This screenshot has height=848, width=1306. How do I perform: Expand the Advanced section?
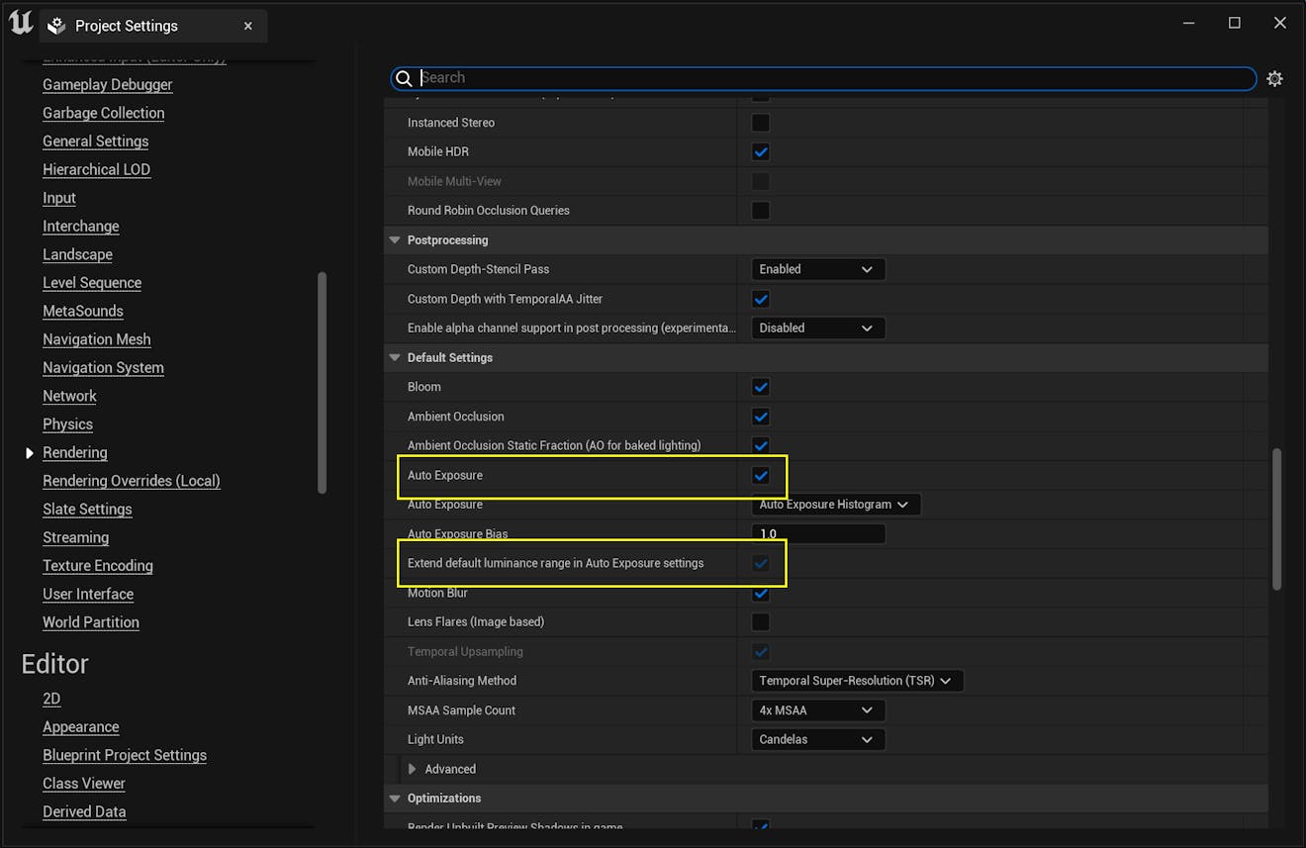click(x=412, y=769)
